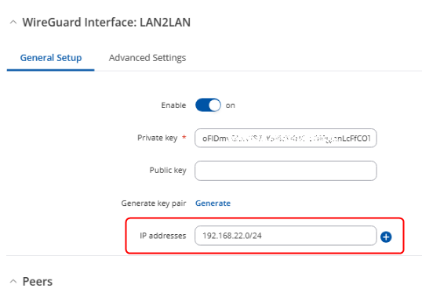Image resolution: width=422 pixels, height=292 pixels.
Task: Click the "Enable" label text
Action: tap(173, 106)
